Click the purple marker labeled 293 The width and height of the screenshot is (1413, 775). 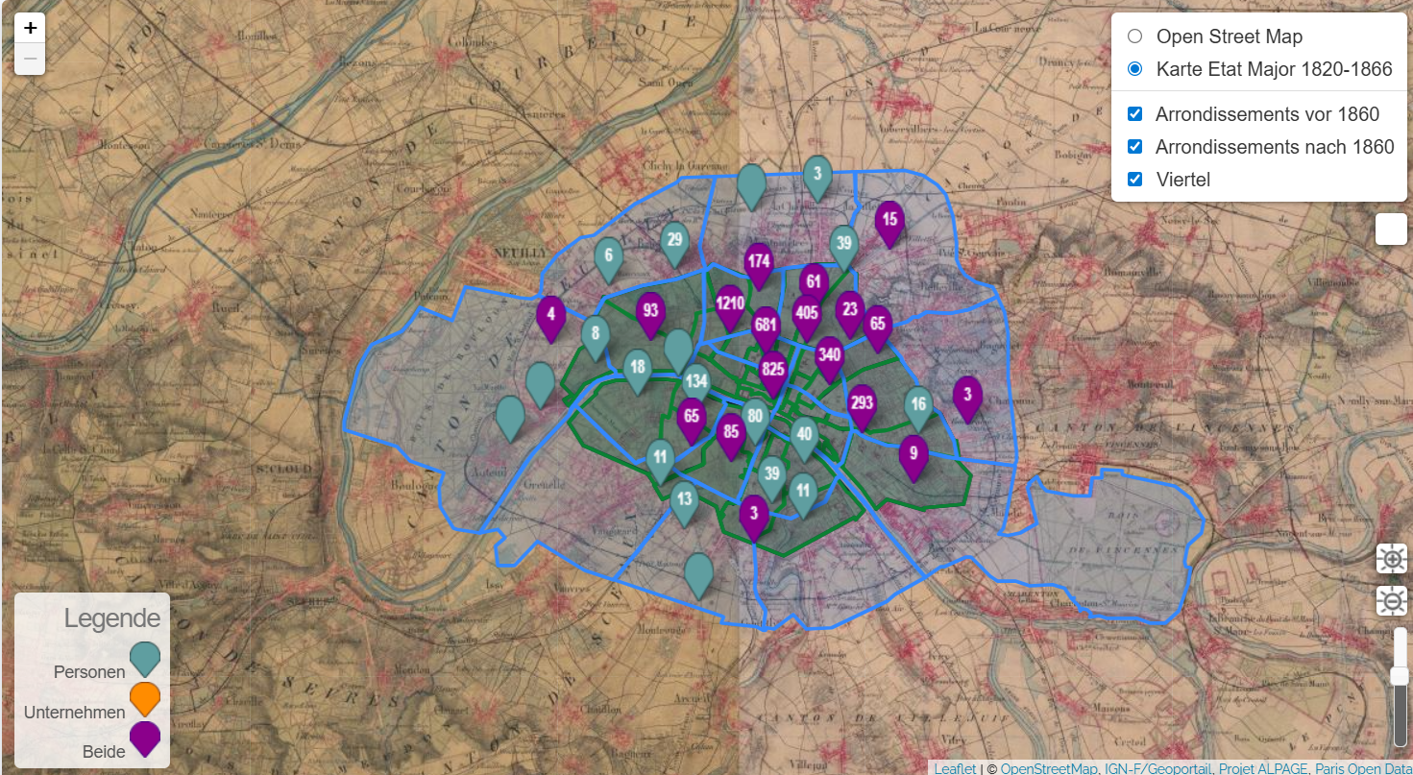[863, 407]
